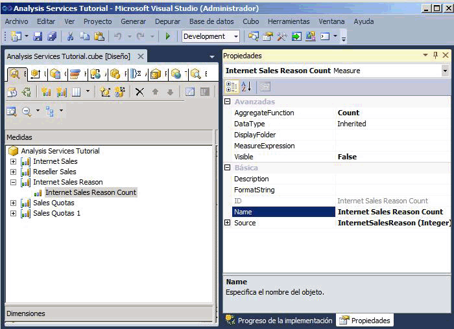Click the green reconnect arrows icon
The height and width of the screenshot is (329, 454).
click(x=27, y=92)
